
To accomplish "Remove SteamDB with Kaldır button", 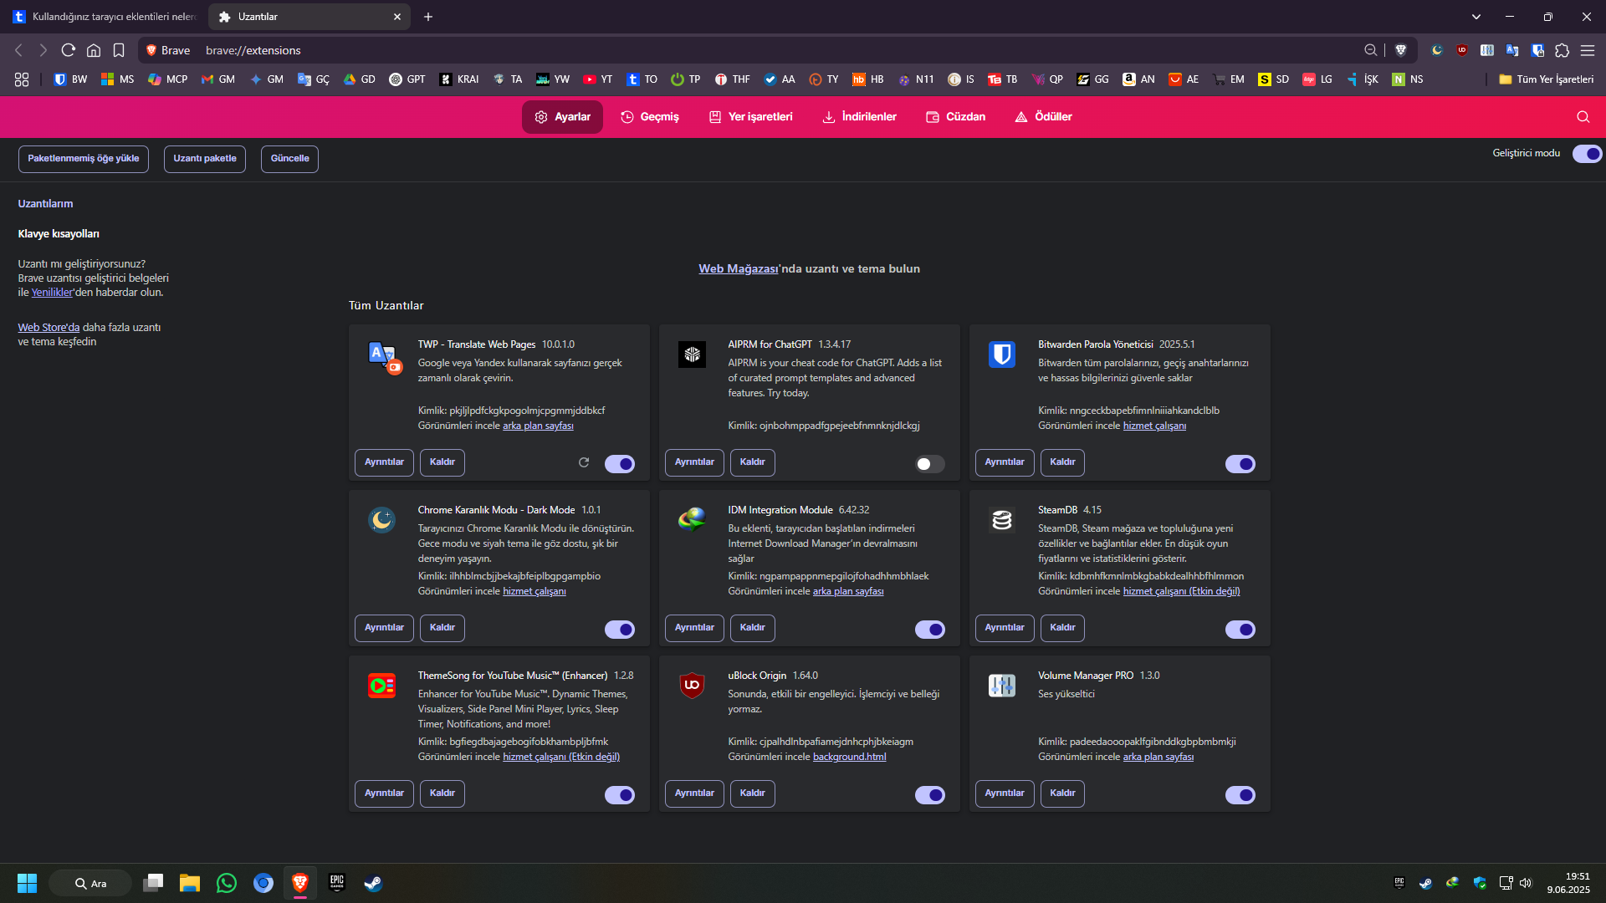I will tap(1062, 628).
